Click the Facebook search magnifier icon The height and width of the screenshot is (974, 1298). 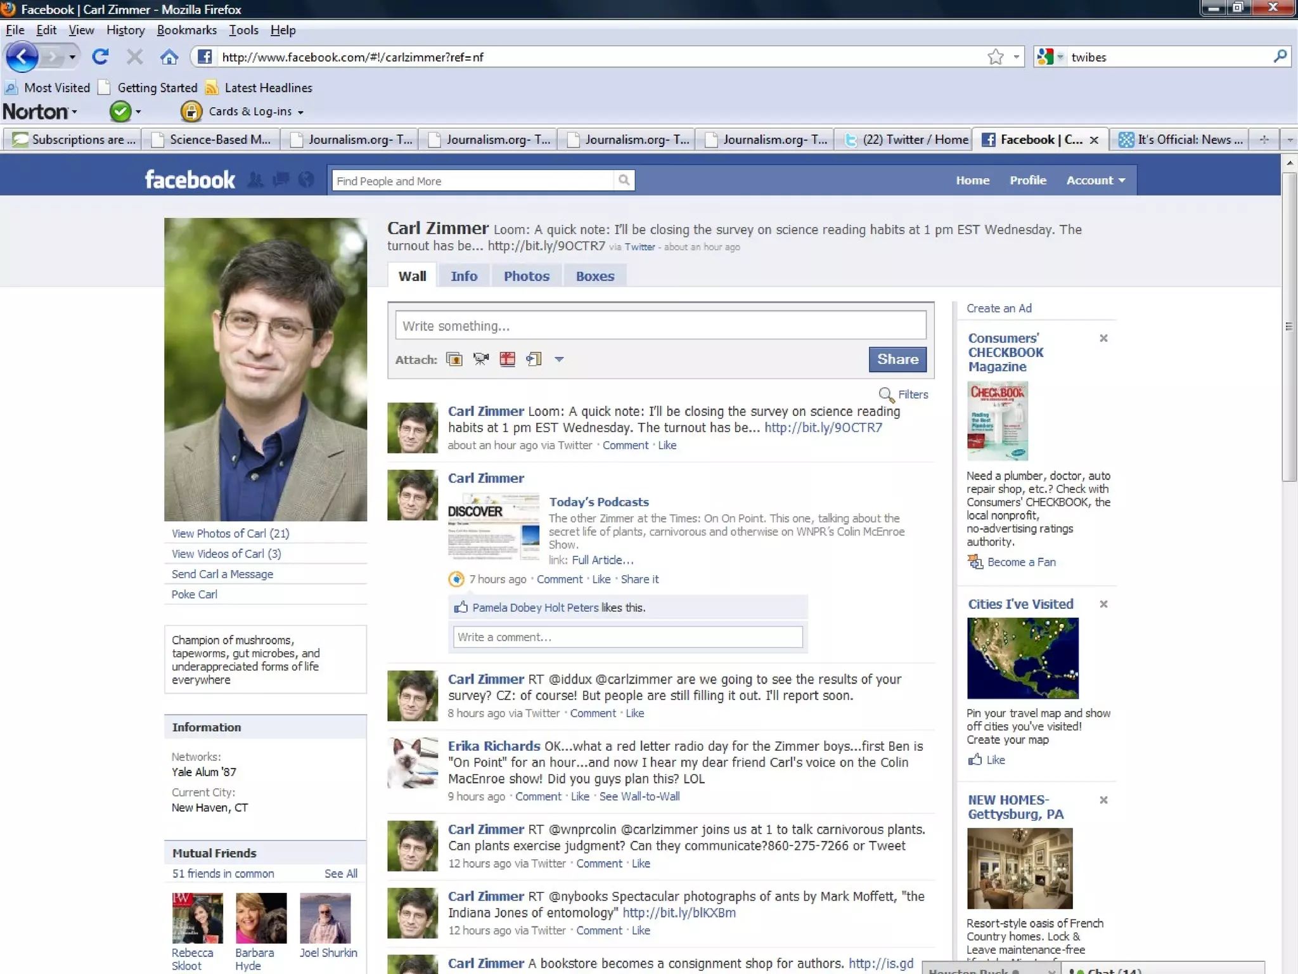point(624,180)
